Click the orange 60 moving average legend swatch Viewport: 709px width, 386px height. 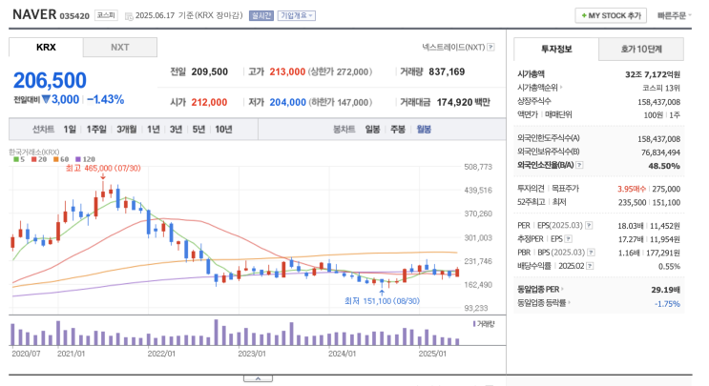pos(55,159)
